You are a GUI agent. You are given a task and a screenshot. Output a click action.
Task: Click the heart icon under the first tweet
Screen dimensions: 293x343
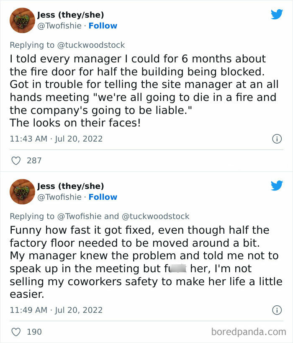(x=16, y=160)
